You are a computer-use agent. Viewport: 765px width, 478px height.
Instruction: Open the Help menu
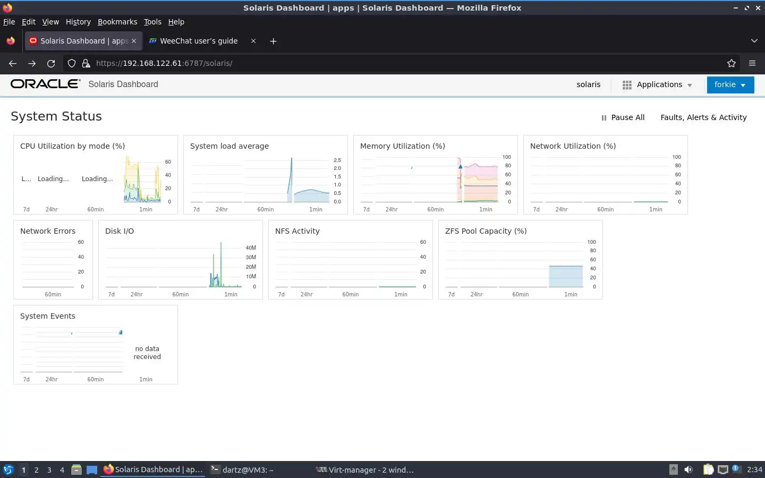[x=176, y=22]
